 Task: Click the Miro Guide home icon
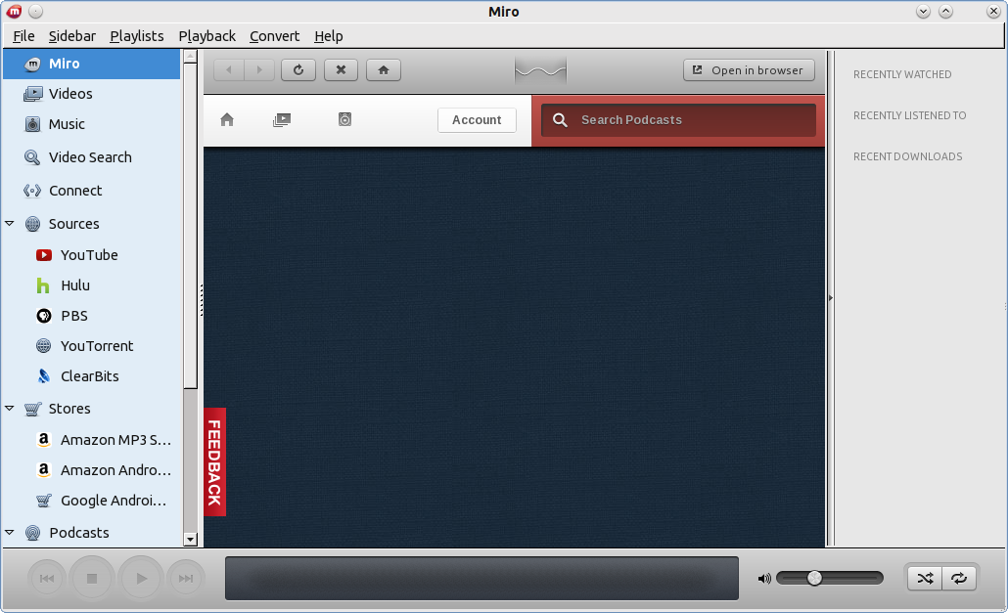pyautogui.click(x=227, y=119)
